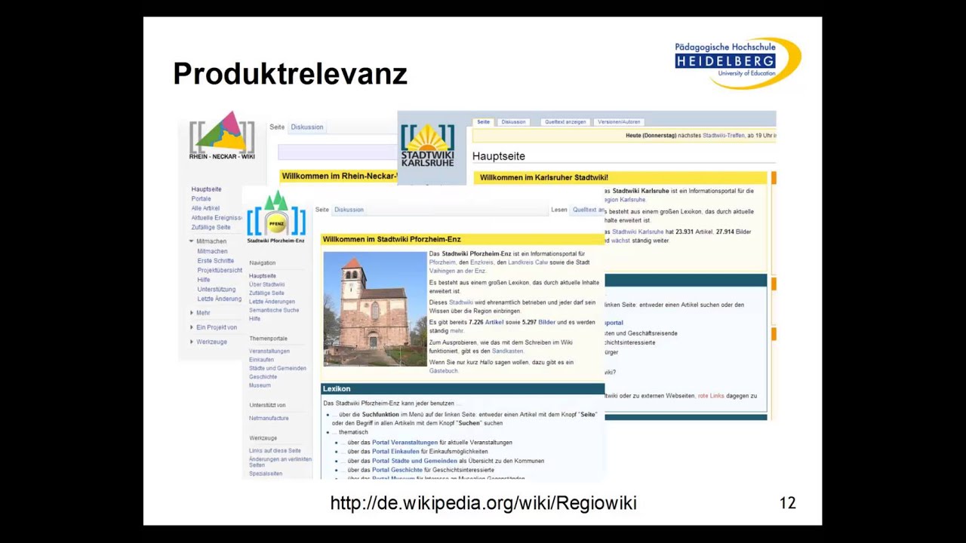Click the Hauptseite heading in Karlsruhe wiki
966x543 pixels.
[x=499, y=156]
